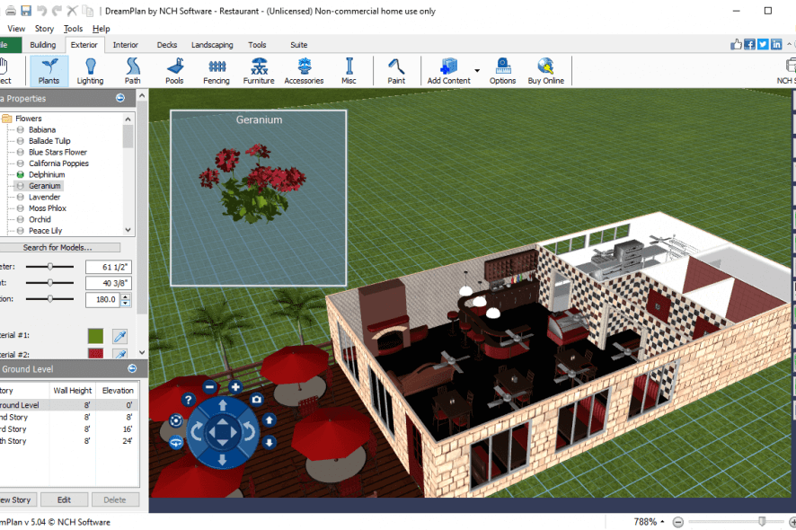Click the diameter slider handle
Image resolution: width=796 pixels, height=530 pixels.
point(50,267)
